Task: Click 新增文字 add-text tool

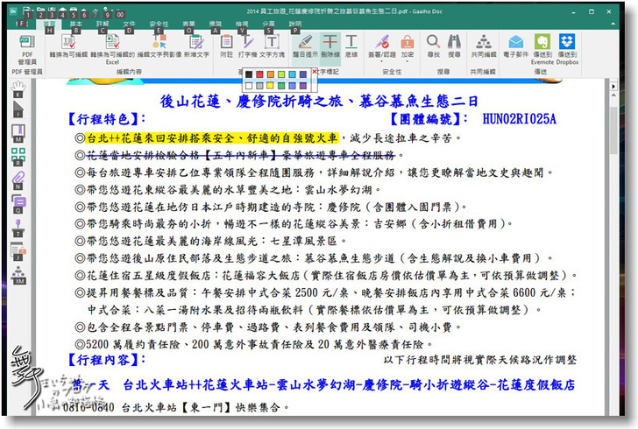Action: pyautogui.click(x=196, y=46)
